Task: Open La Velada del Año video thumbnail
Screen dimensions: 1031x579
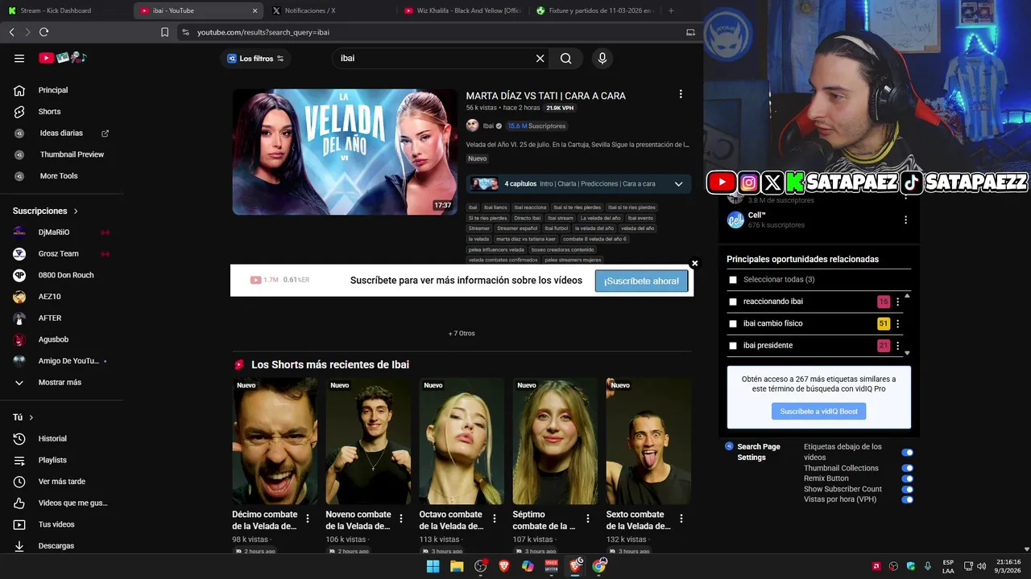Action: coord(345,152)
